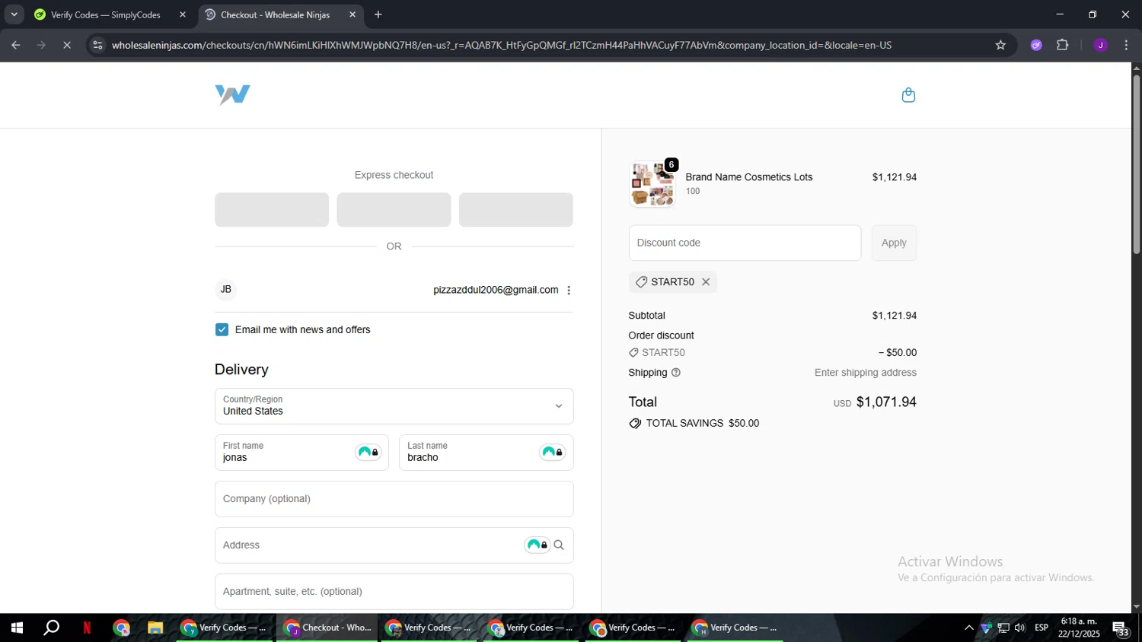1142x642 pixels.
Task: Click the Brand Name Cosmetics Lots thumbnail
Action: click(x=652, y=184)
